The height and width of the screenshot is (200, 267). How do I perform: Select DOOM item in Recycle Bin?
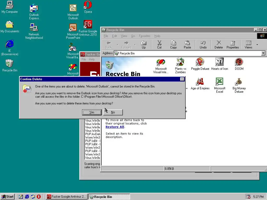239,64
